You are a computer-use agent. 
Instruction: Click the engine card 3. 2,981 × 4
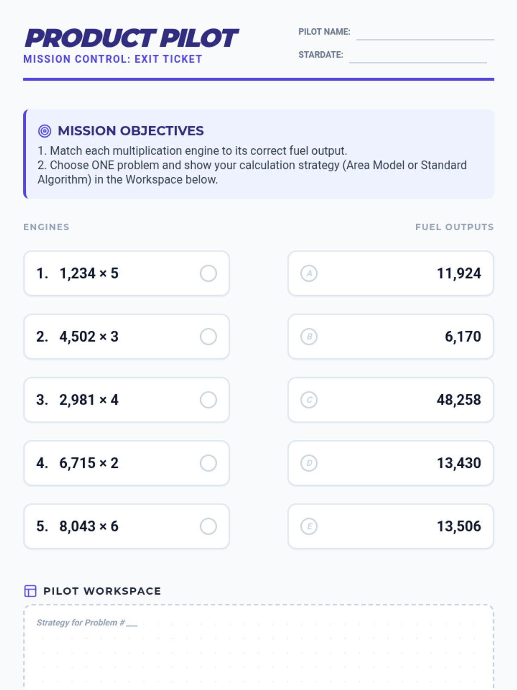127,400
